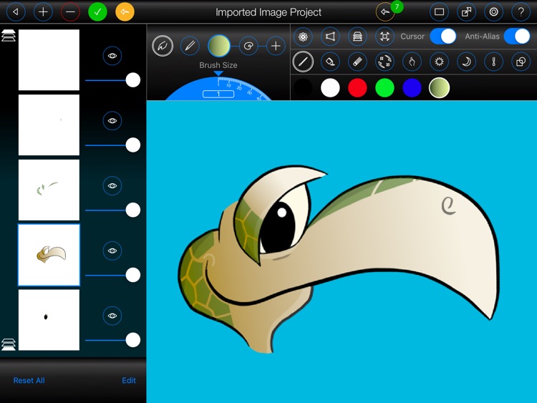Image resolution: width=537 pixels, height=403 pixels.
Task: Open the symmetry flower tool
Action: pos(303,37)
